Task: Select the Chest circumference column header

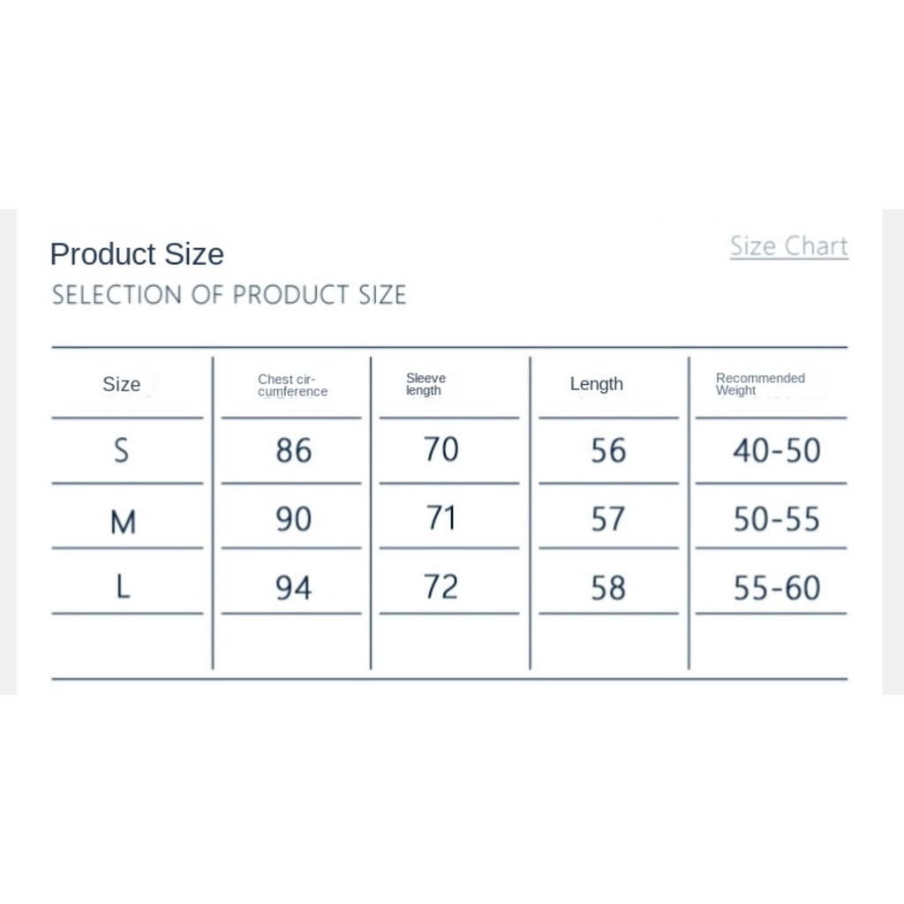Action: [x=292, y=385]
